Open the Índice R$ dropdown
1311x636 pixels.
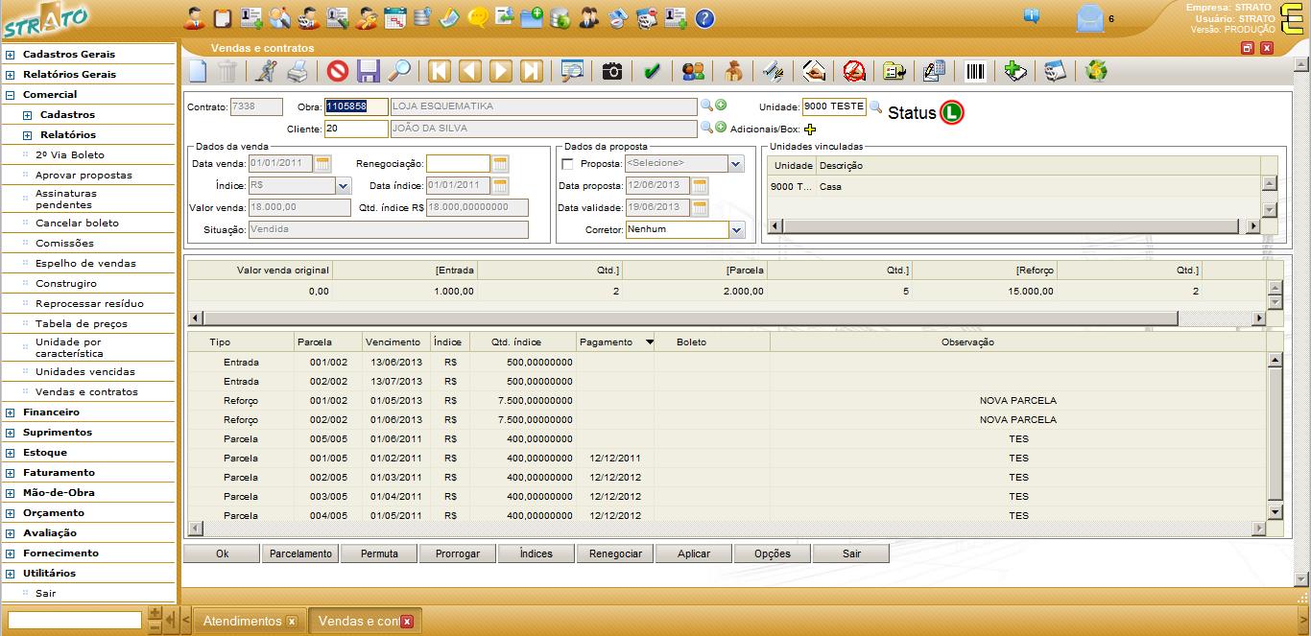click(344, 185)
